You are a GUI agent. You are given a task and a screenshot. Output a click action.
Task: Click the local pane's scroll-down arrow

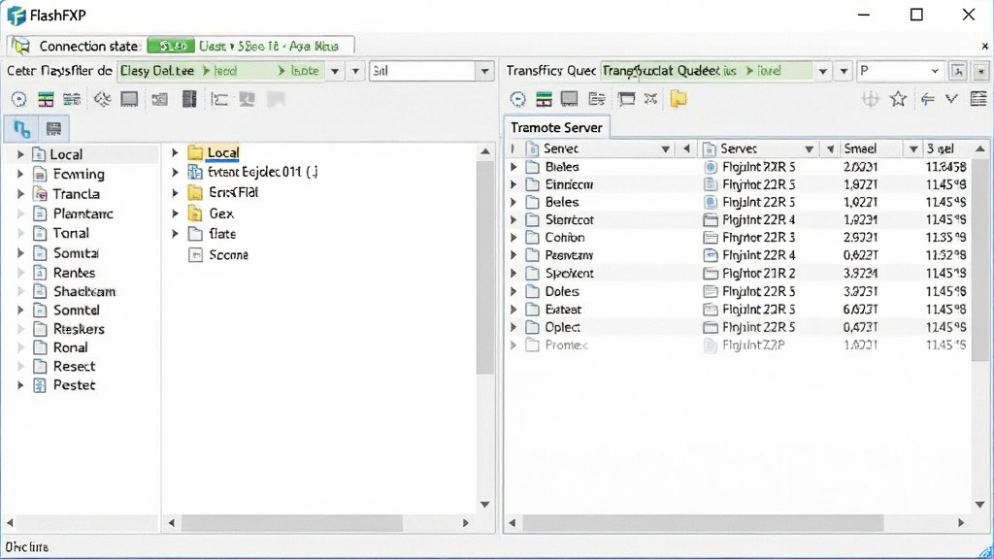click(x=485, y=505)
